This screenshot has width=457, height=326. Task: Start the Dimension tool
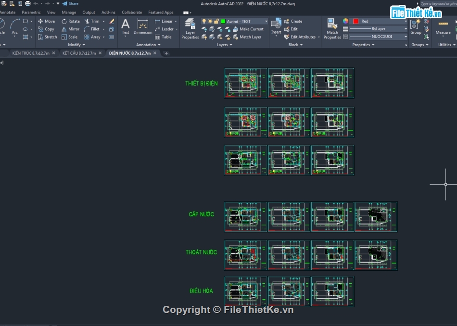(142, 26)
